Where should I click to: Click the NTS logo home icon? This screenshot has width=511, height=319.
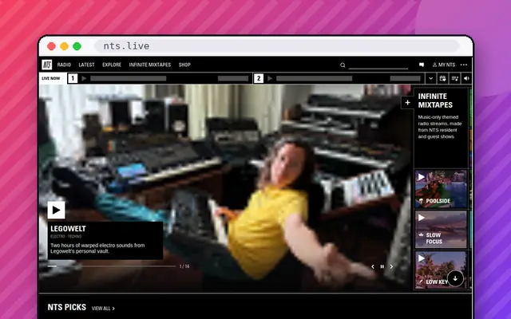click(47, 65)
